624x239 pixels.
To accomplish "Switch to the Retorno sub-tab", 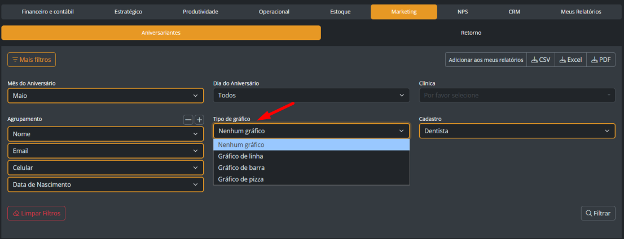I will click(471, 33).
